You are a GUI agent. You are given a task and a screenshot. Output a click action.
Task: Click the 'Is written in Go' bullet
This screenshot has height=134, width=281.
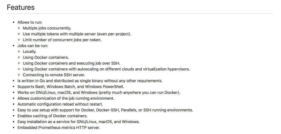click(x=90, y=81)
